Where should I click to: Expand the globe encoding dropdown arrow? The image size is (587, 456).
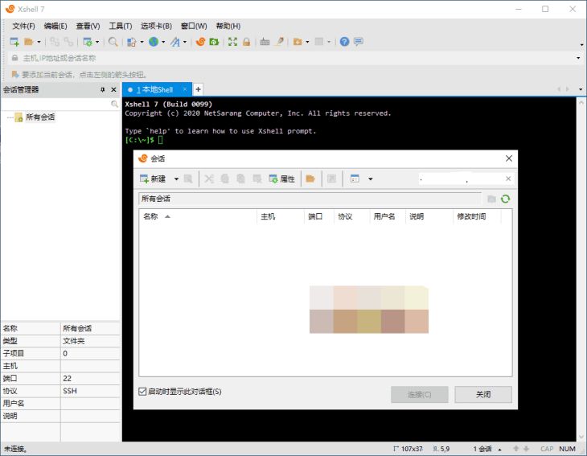(x=163, y=42)
